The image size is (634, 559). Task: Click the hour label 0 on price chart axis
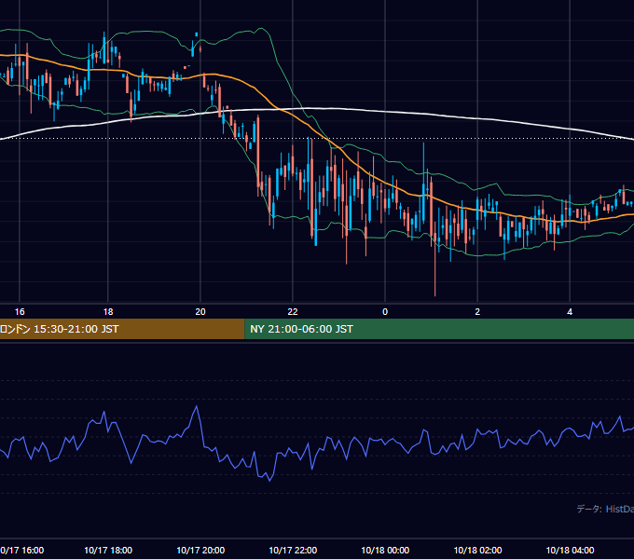pyautogui.click(x=385, y=312)
